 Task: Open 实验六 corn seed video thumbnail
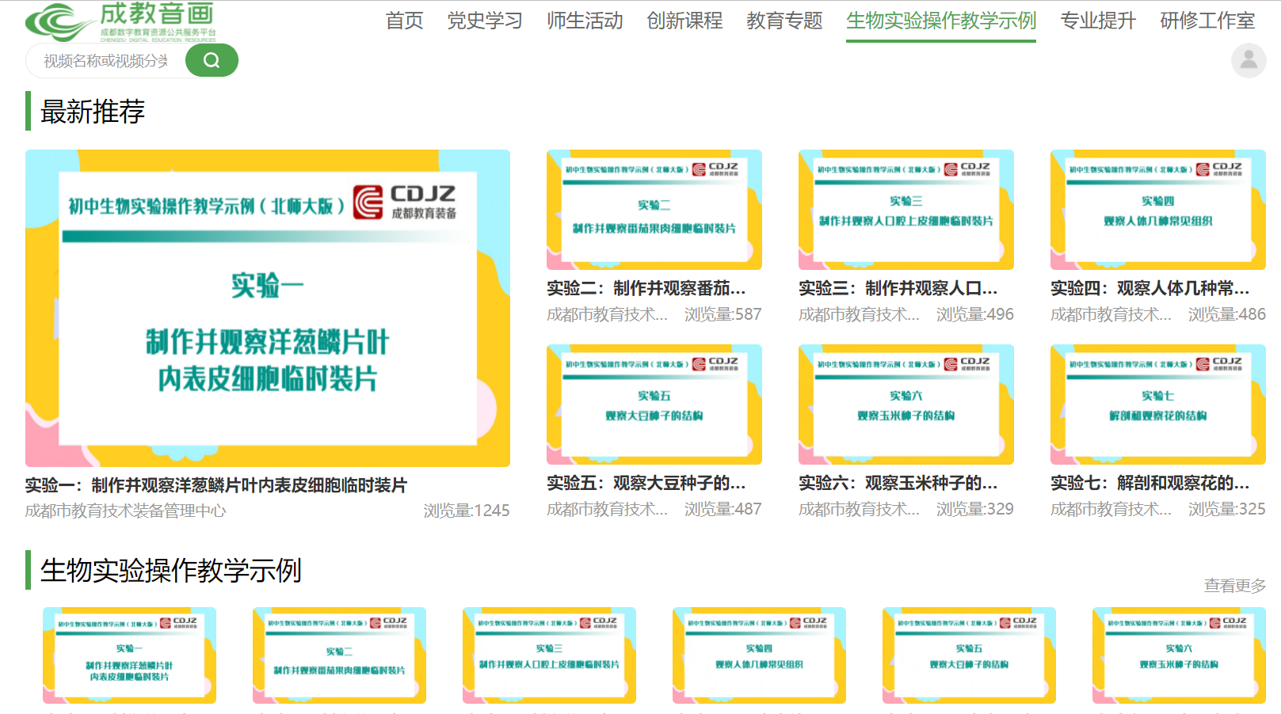[x=905, y=404]
